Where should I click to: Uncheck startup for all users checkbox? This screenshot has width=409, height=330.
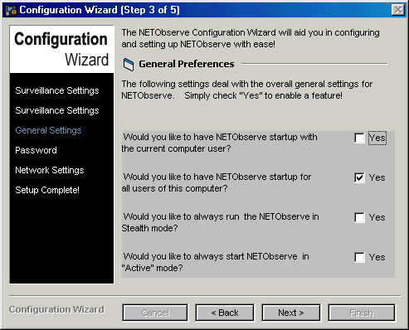pos(359,177)
